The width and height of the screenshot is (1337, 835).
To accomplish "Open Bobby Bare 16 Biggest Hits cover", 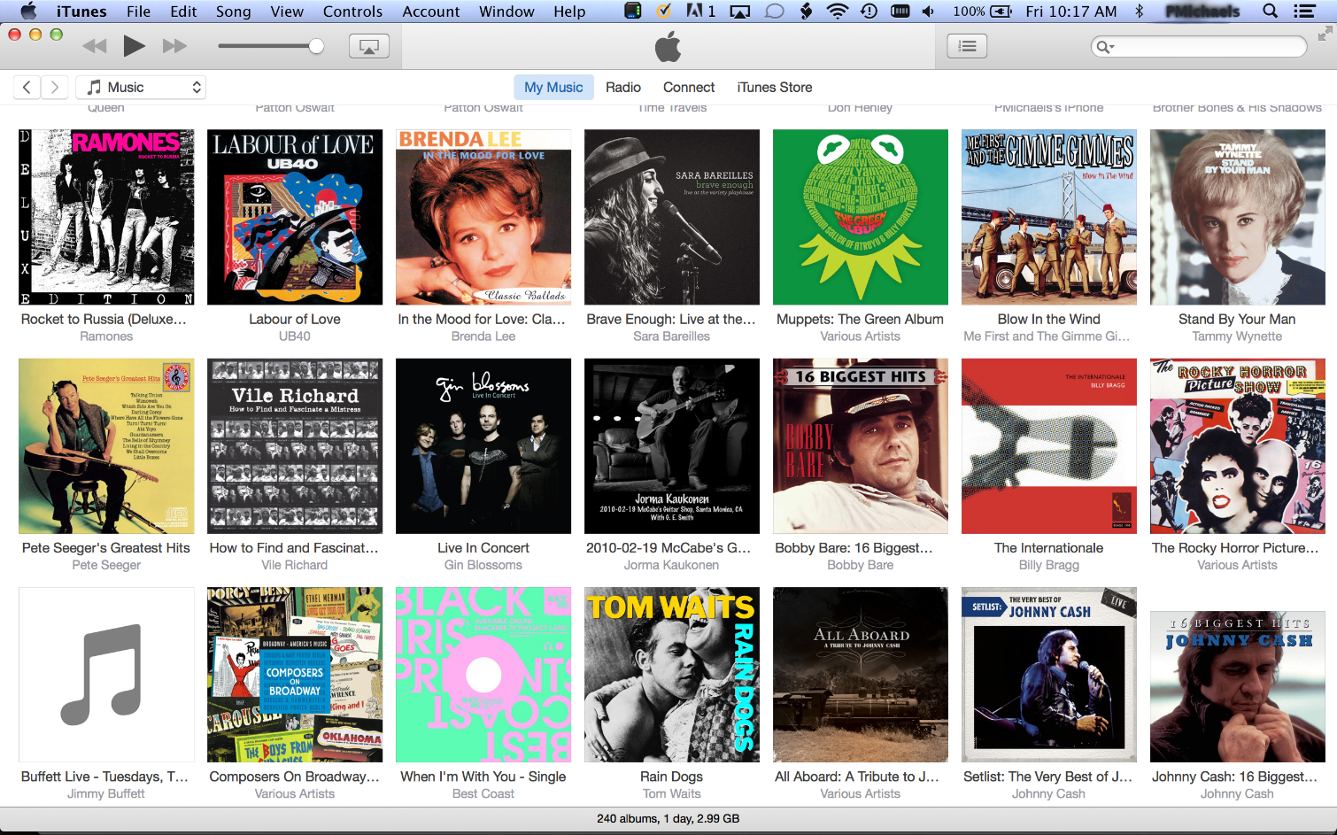I will pos(861,445).
